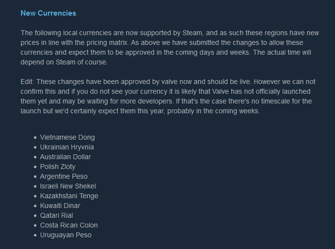The image size is (335, 249).
Task: Click the word "Edit:" starting the second paragraph
Action: click(27, 82)
